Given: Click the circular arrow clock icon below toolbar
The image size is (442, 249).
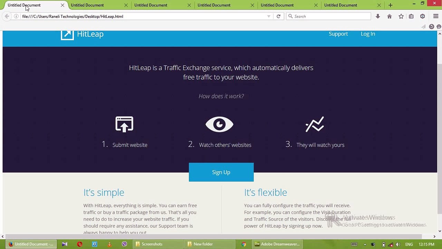Looking at the screenshot, I should (431, 27).
